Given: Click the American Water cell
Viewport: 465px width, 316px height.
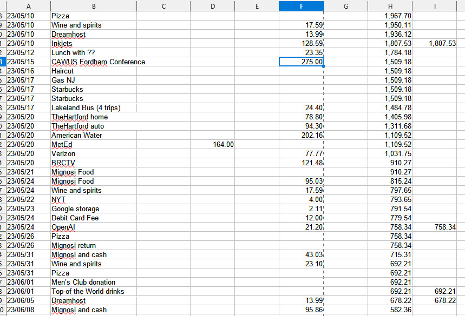Looking at the screenshot, I should 94,135.
